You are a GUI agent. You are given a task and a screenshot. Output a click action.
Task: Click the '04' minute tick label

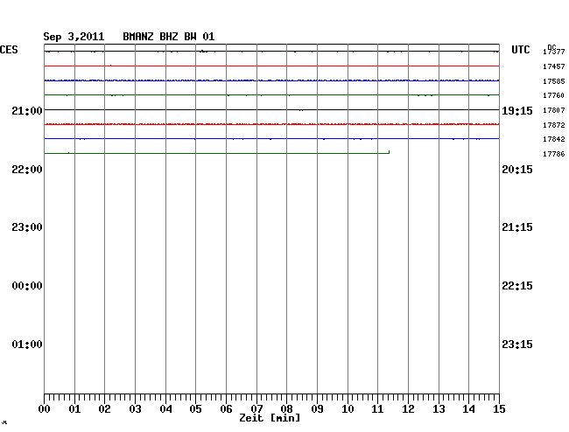pos(165,409)
